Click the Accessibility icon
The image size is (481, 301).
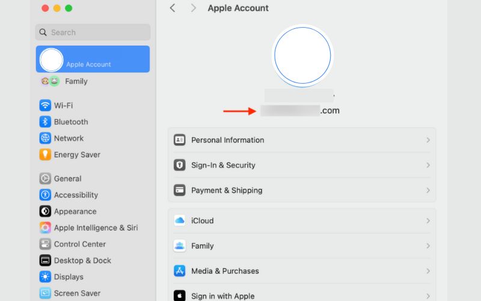(x=45, y=194)
